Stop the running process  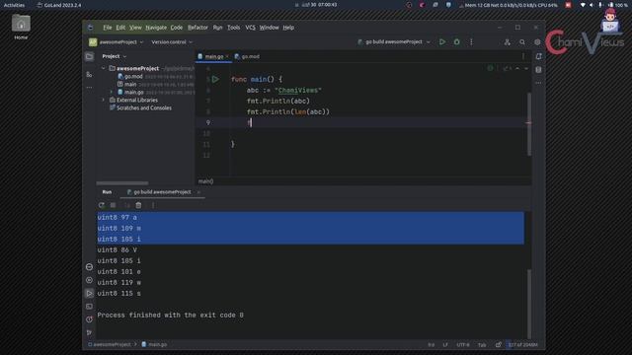pyautogui.click(x=114, y=205)
